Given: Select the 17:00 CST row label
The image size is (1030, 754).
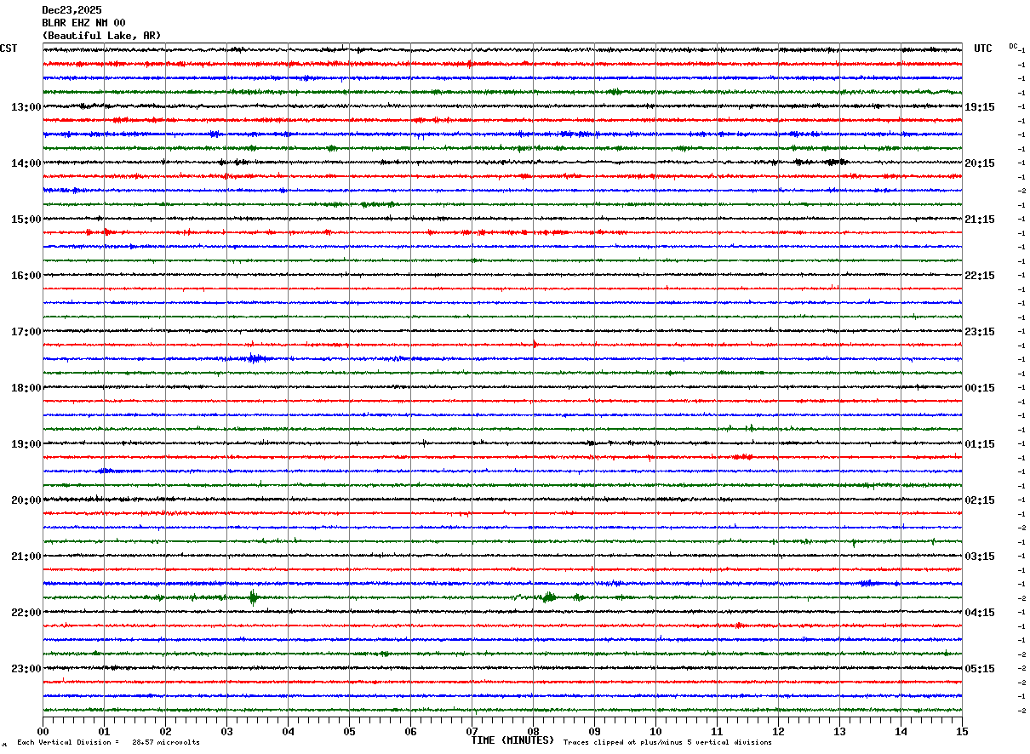Looking at the screenshot, I should (26, 332).
